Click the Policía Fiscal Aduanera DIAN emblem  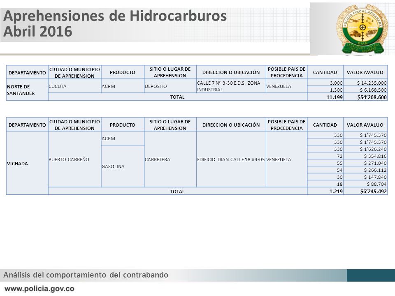[362, 29]
